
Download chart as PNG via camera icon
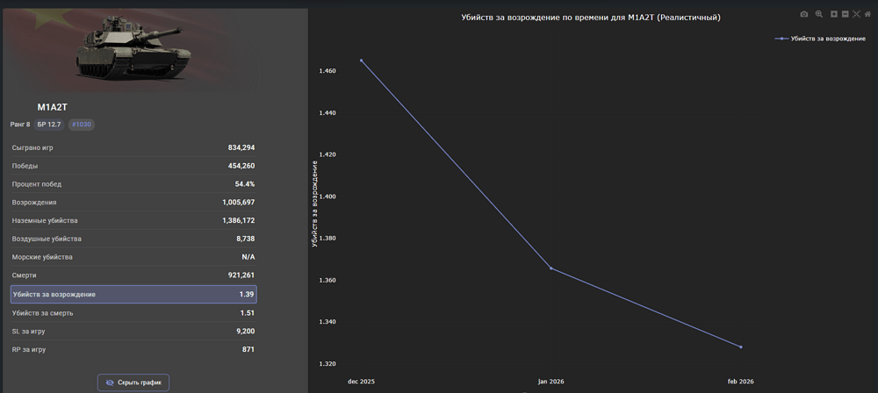pyautogui.click(x=804, y=14)
